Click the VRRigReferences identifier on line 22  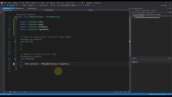(x=49, y=64)
